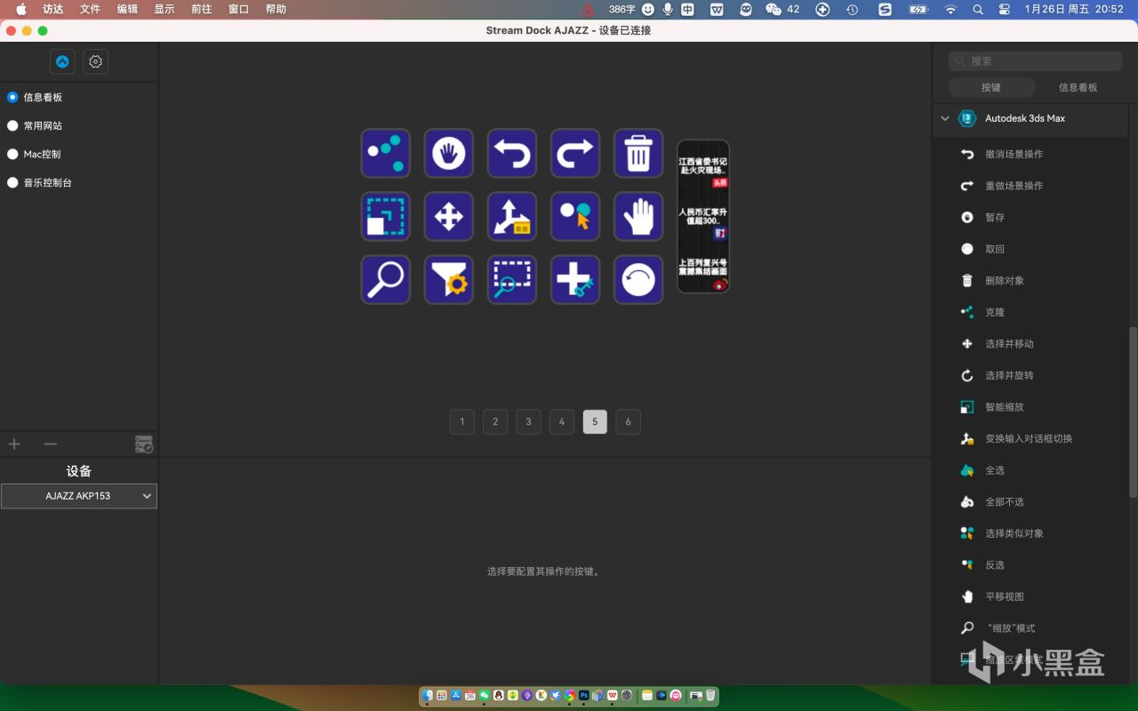Screen dimensions: 1138x711
Task: Select the plus-with-key icon key in the grid
Action: click(x=575, y=280)
